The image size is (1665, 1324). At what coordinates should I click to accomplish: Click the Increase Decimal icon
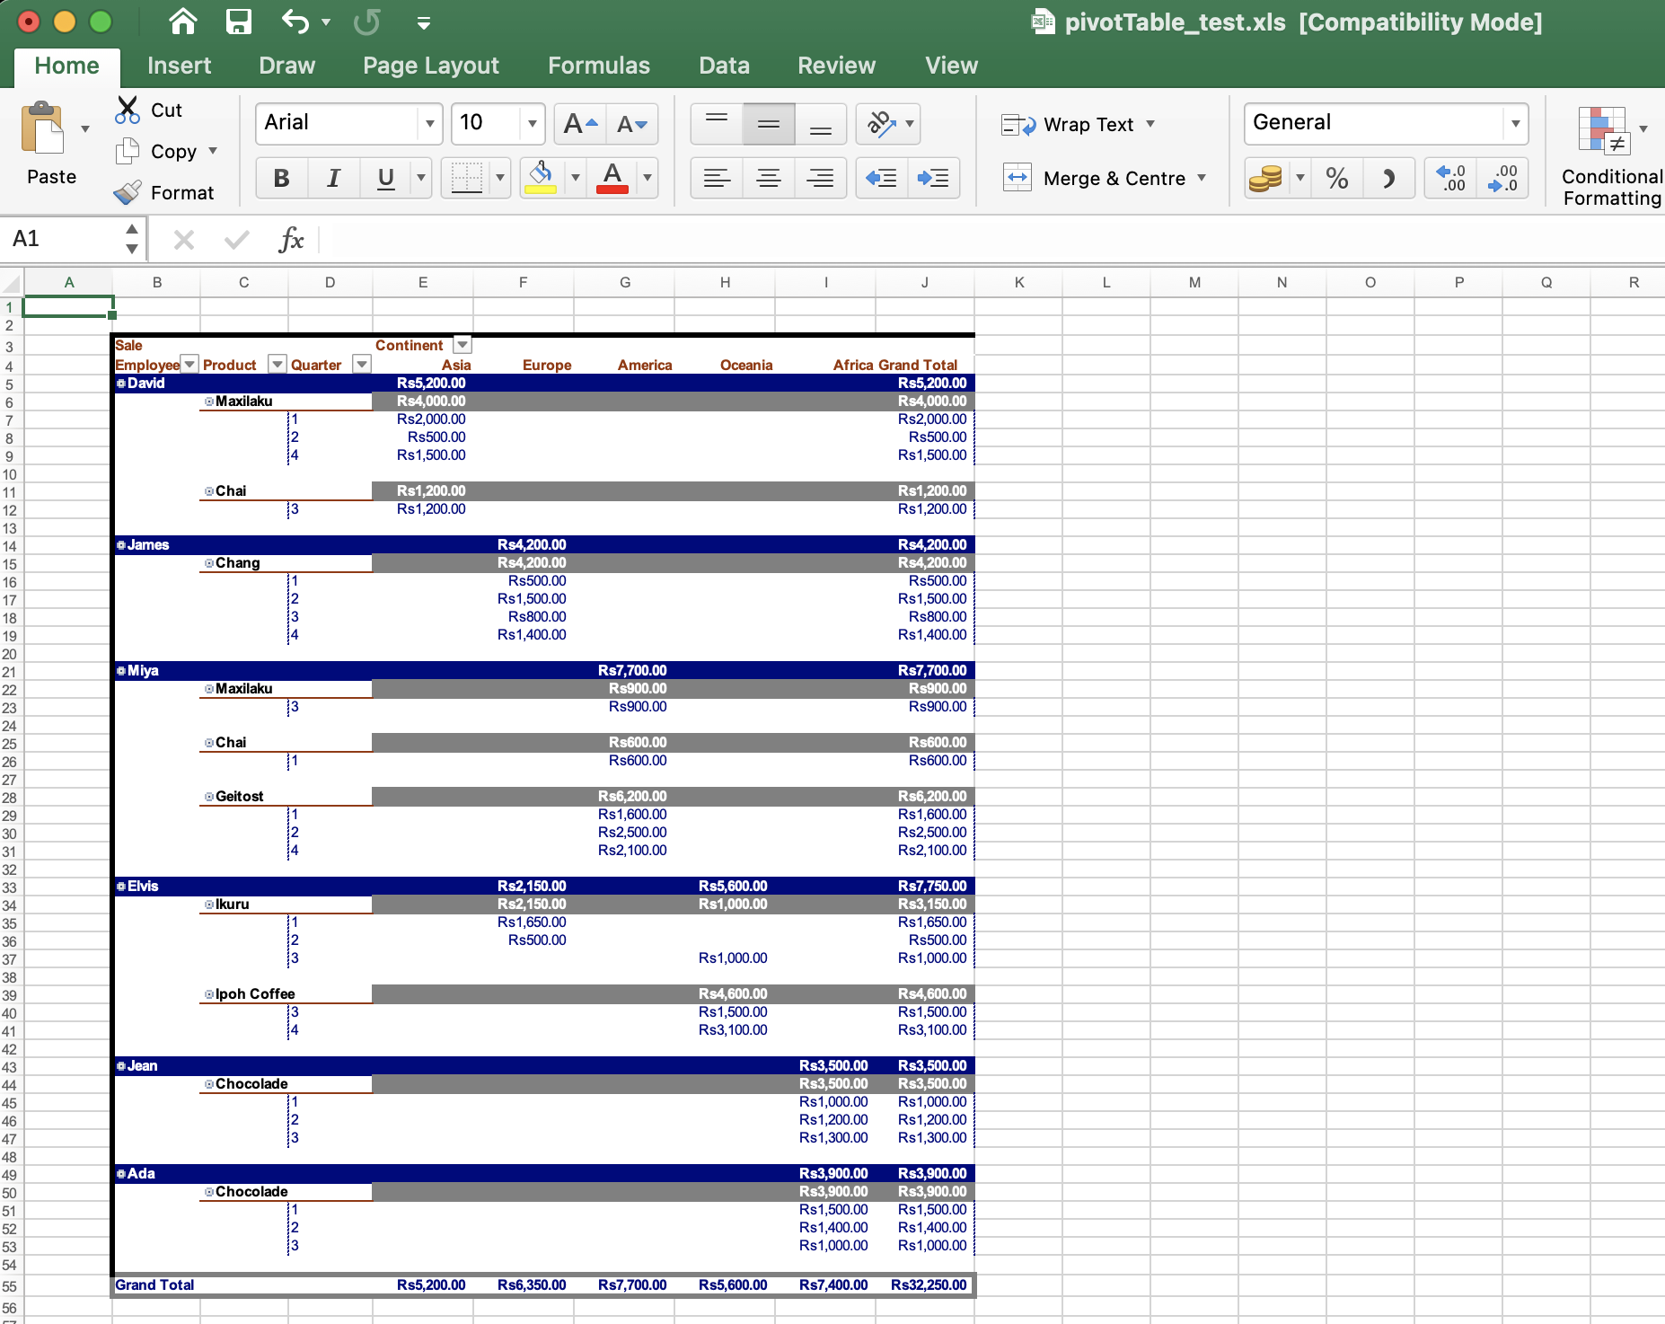1449,178
